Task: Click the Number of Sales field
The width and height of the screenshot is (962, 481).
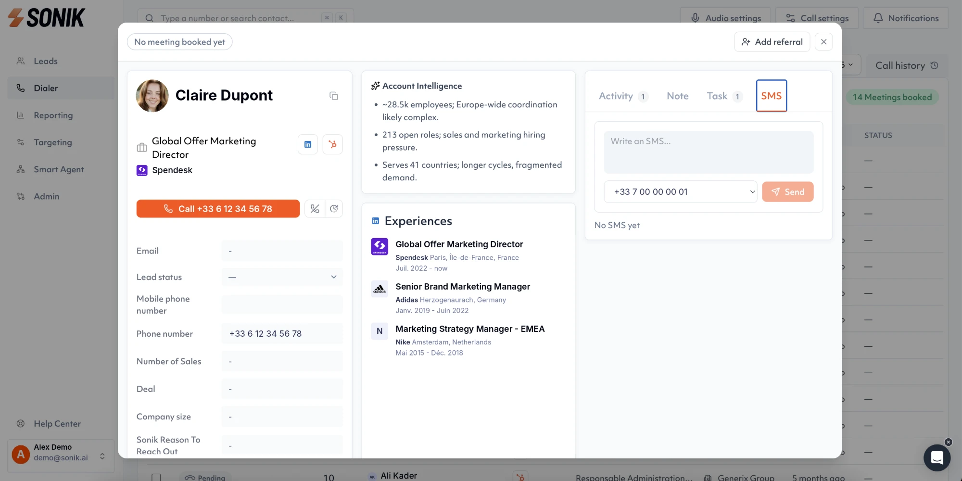Action: [x=282, y=361]
